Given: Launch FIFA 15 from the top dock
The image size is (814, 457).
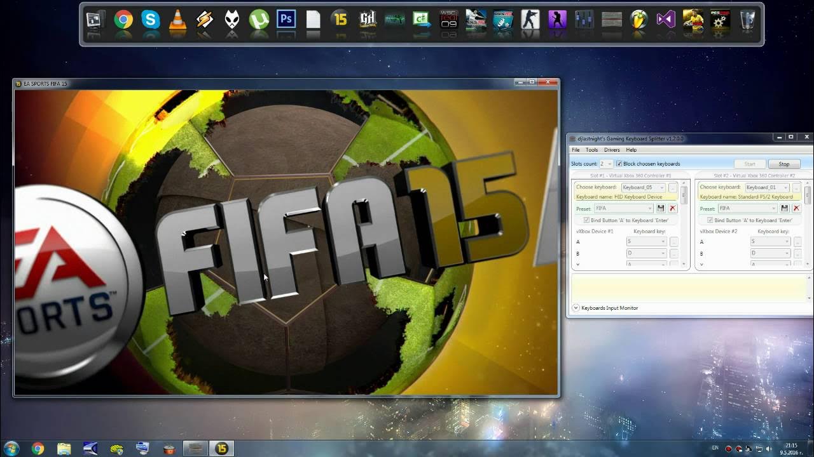Looking at the screenshot, I should (341, 20).
